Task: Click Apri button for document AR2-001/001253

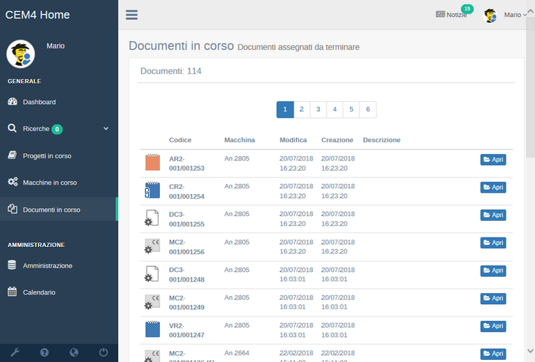Action: (493, 160)
